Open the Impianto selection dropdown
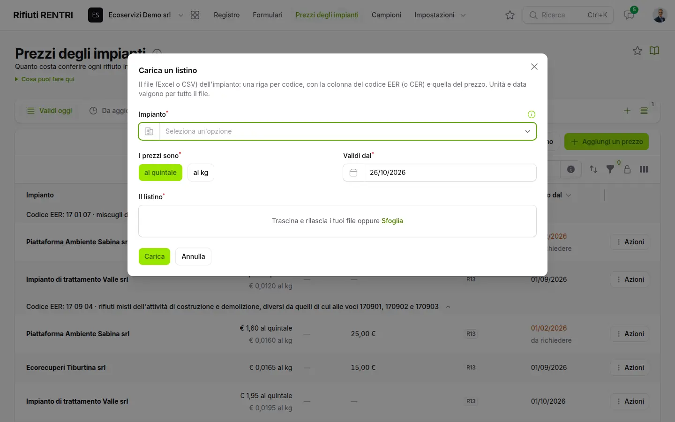Viewport: 675px width, 422px height. point(337,131)
